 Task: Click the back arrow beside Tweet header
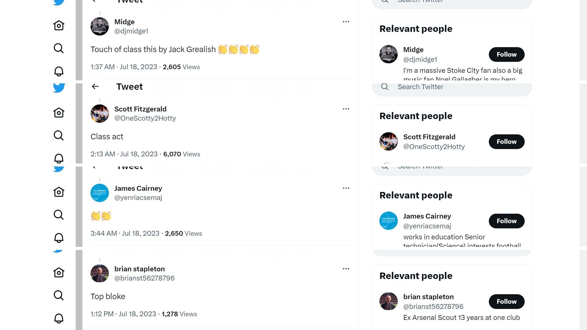95,87
